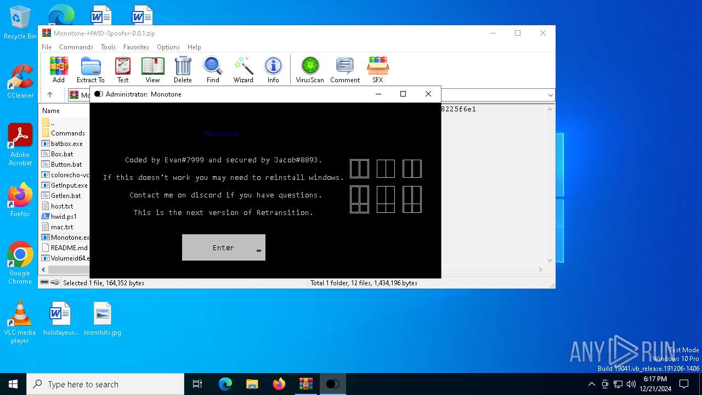This screenshot has width=702, height=395.
Task: Select the Commands folder row
Action: 65,133
